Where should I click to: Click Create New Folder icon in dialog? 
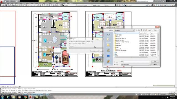click(x=146, y=30)
